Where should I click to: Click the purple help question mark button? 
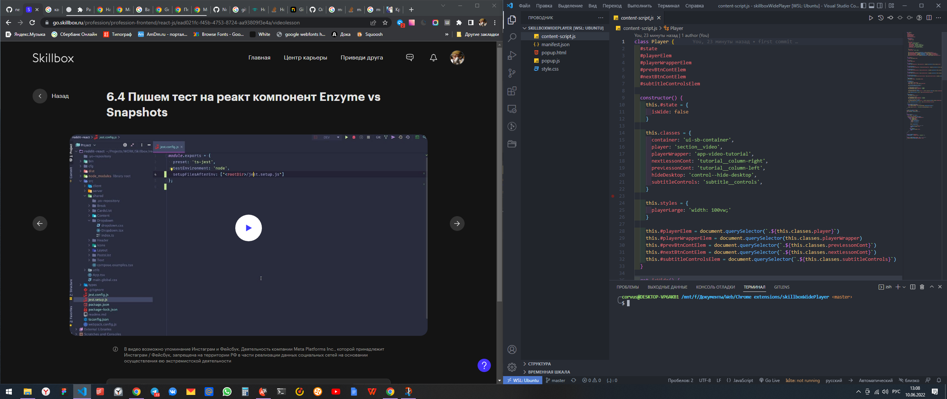click(484, 365)
